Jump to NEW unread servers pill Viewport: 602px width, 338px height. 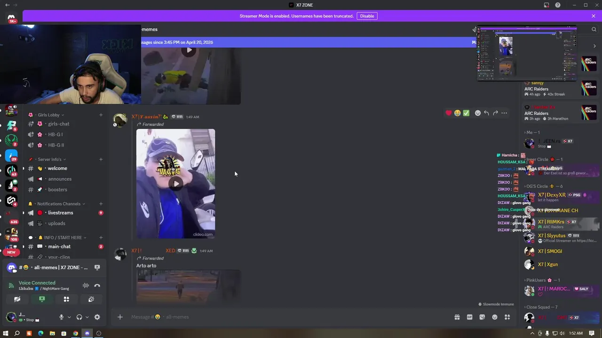click(x=11, y=252)
